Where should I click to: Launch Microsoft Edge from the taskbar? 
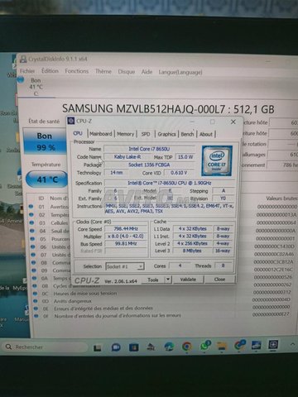(169, 347)
